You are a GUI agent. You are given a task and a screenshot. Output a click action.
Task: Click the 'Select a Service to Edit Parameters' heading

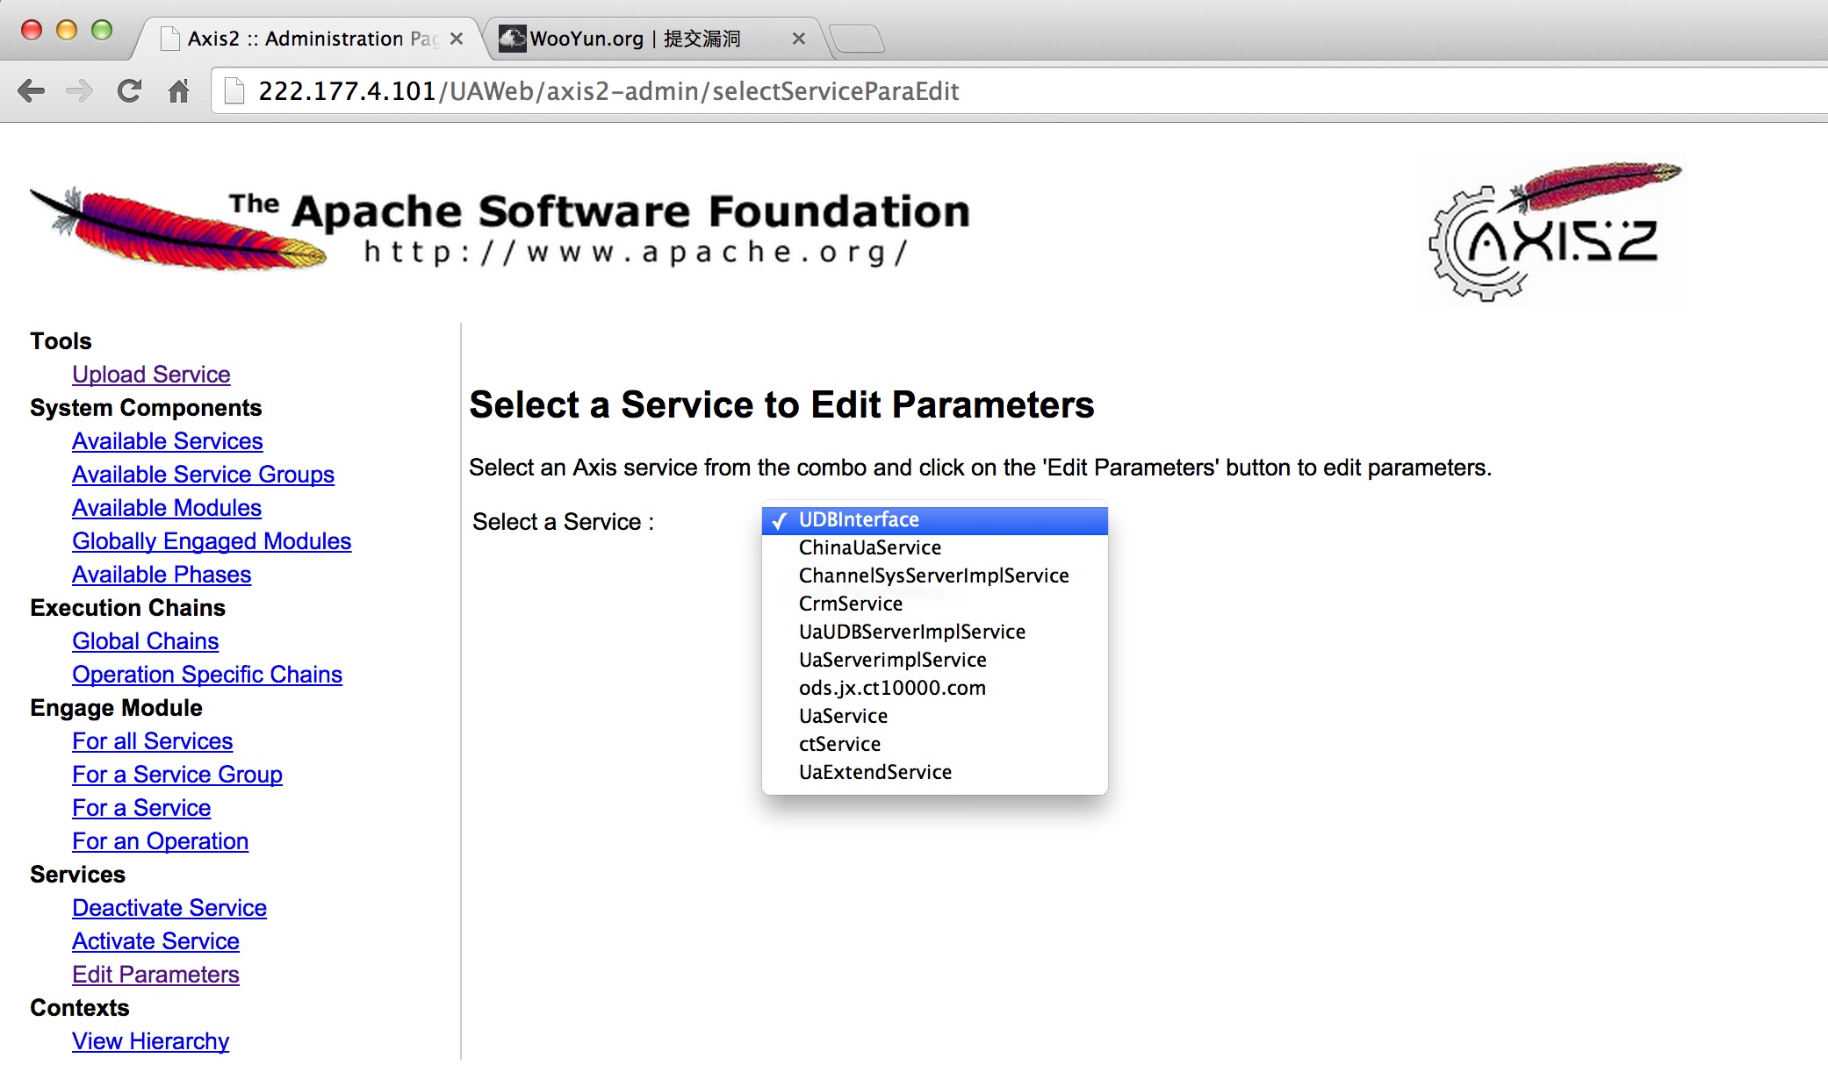[x=781, y=405]
